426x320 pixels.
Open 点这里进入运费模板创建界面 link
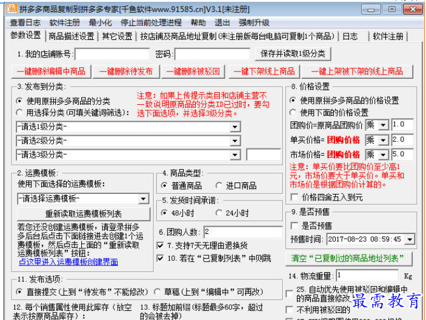pos(68,262)
